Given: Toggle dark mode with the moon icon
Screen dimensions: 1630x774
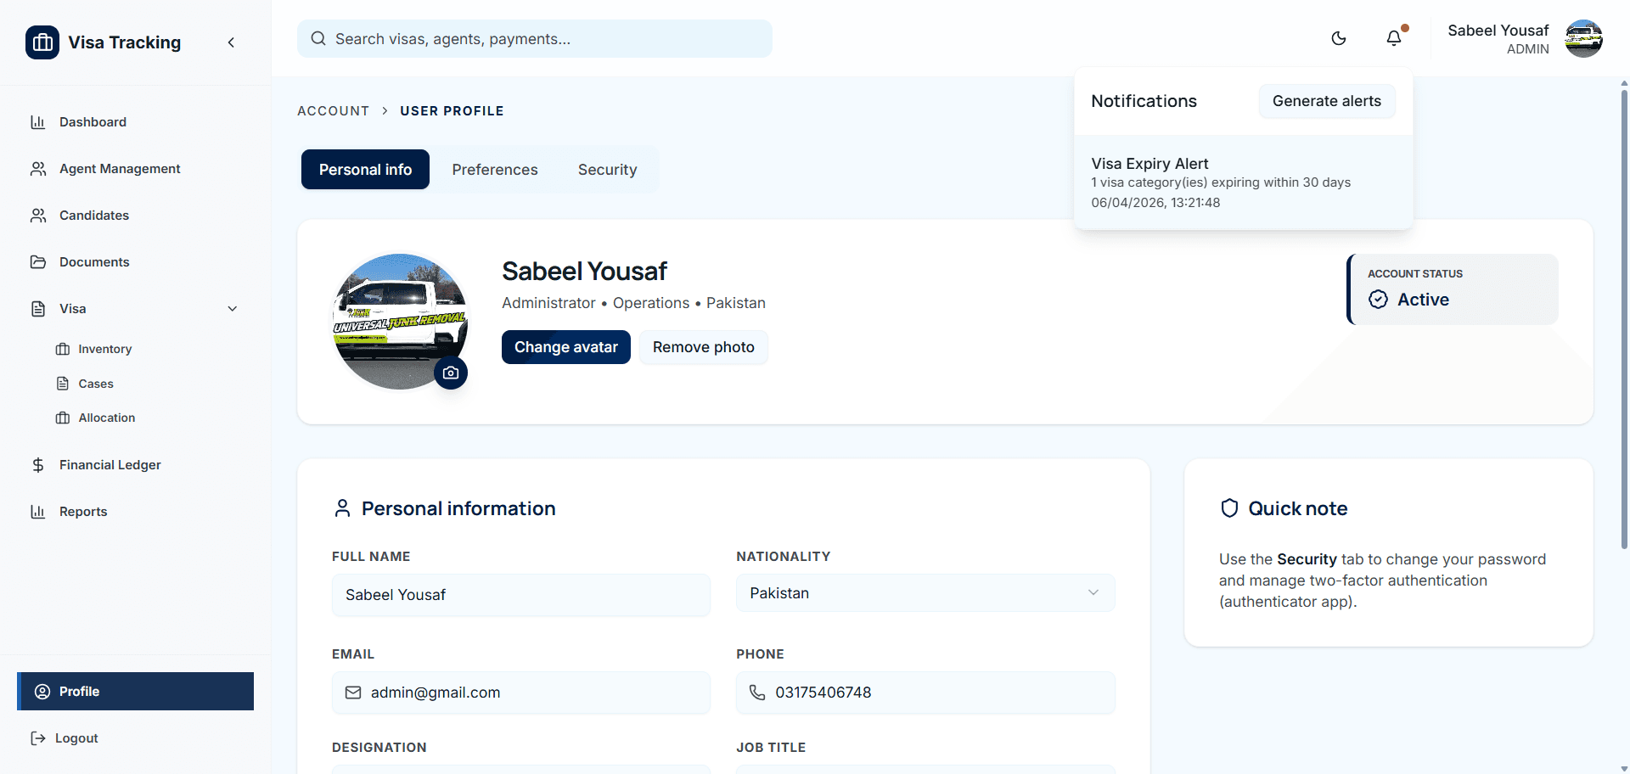Looking at the screenshot, I should click(x=1339, y=38).
